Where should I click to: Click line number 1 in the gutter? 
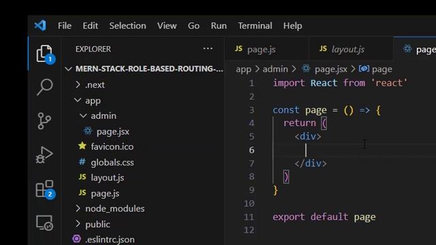tap(251, 83)
